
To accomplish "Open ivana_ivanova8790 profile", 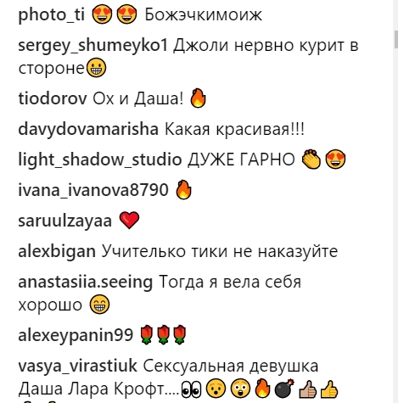I will coord(93,190).
